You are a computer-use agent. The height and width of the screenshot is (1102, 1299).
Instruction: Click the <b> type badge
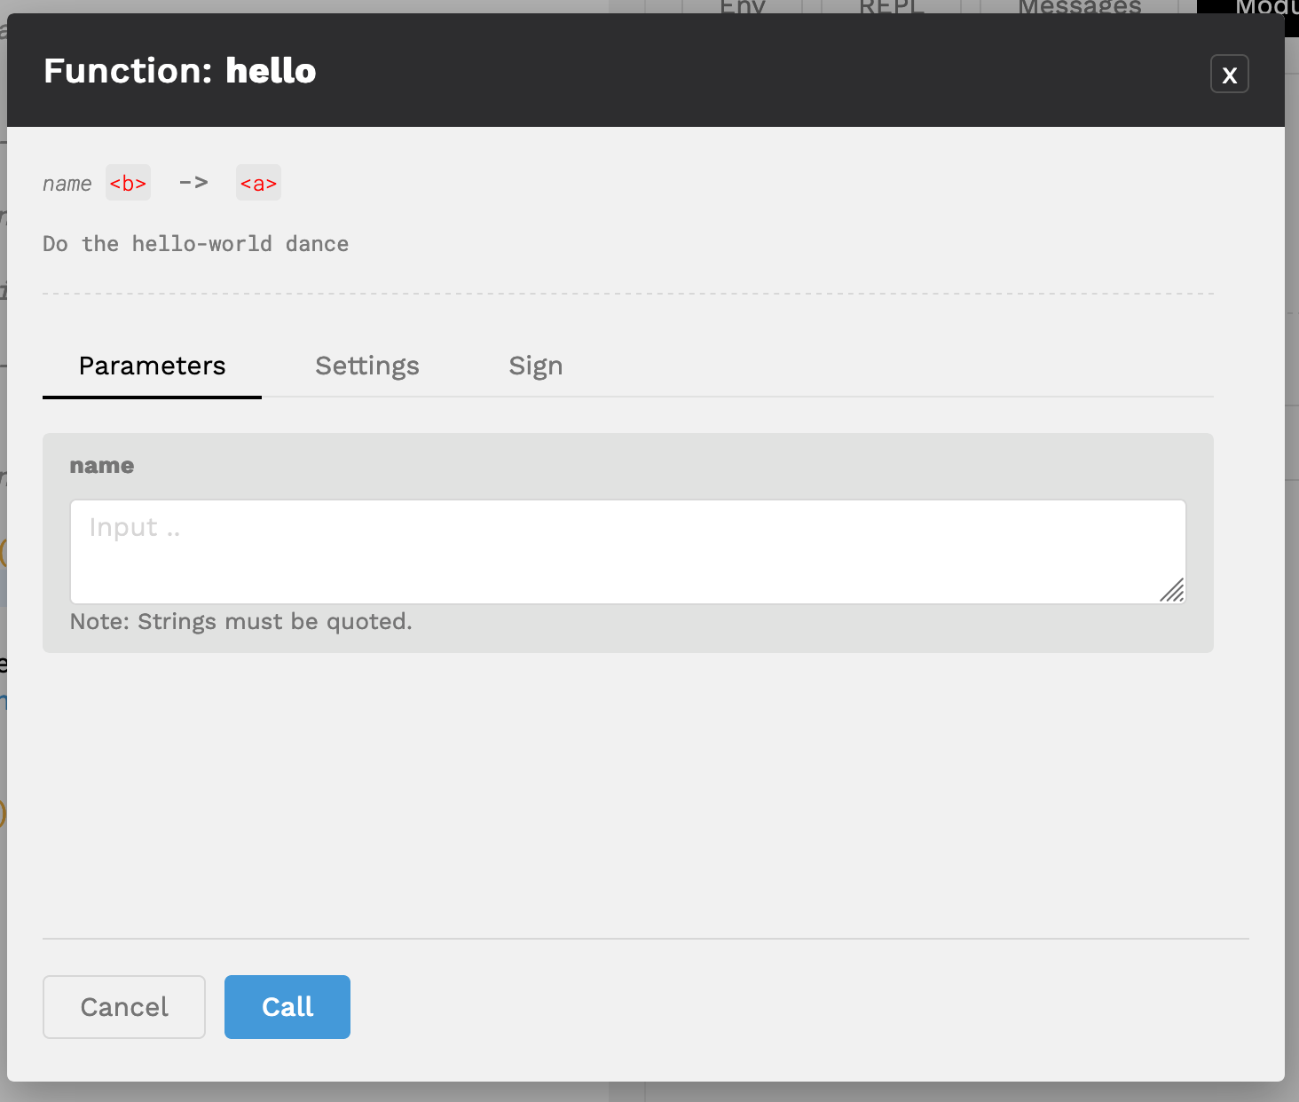coord(128,183)
